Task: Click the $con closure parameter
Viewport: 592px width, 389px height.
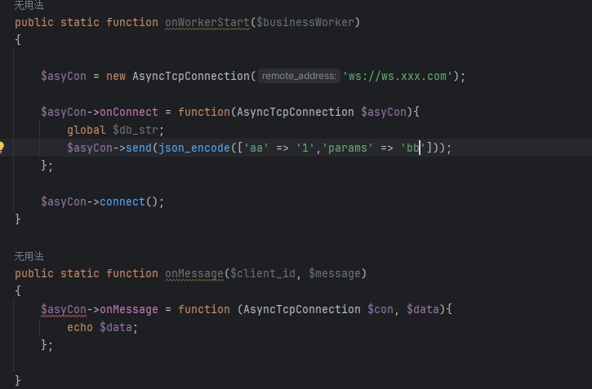Action: 381,309
